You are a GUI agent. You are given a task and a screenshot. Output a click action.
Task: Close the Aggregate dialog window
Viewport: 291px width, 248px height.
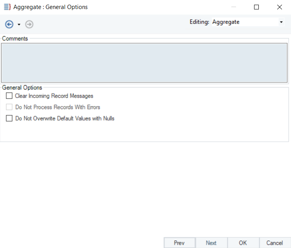279,7
